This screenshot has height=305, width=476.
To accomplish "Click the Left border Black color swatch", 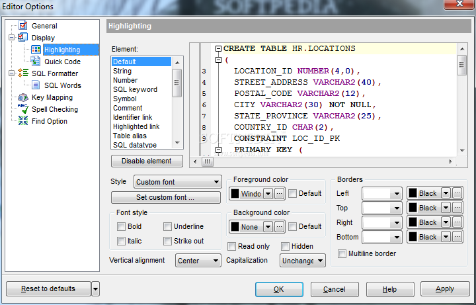I will click(413, 193).
